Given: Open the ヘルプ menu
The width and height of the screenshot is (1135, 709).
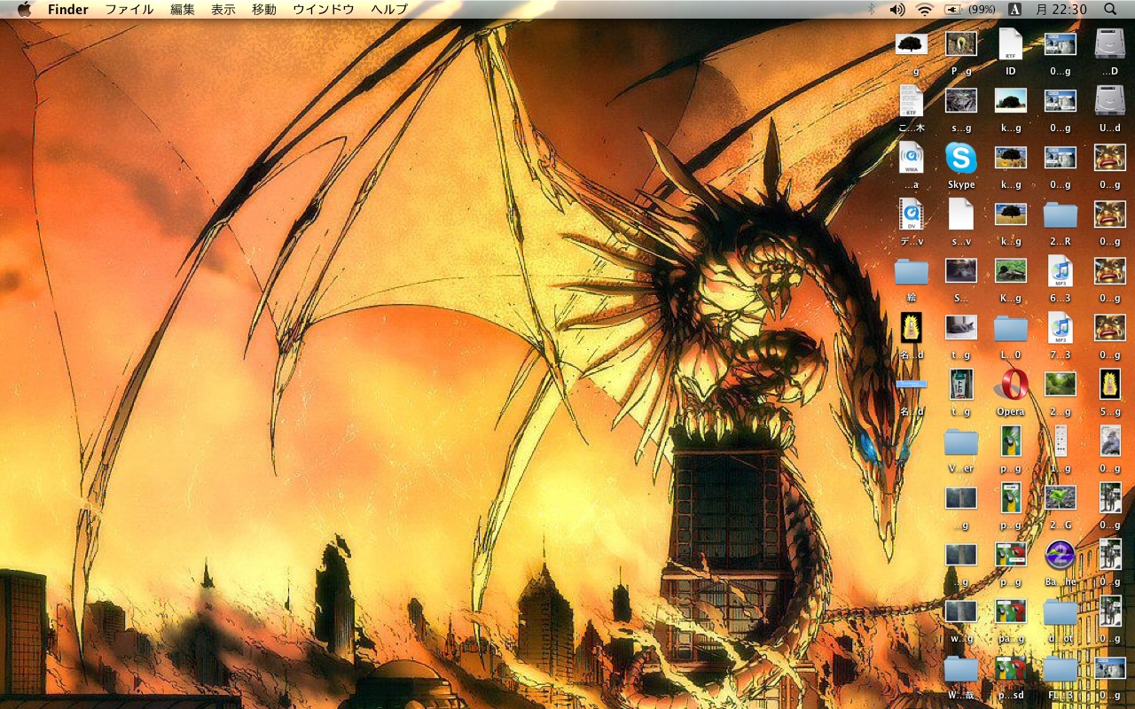Looking at the screenshot, I should click(389, 9).
